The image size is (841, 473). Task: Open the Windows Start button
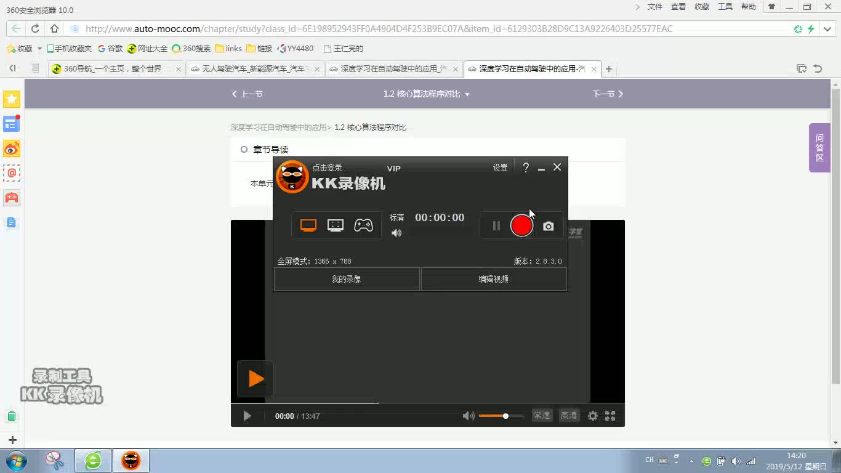click(x=16, y=460)
